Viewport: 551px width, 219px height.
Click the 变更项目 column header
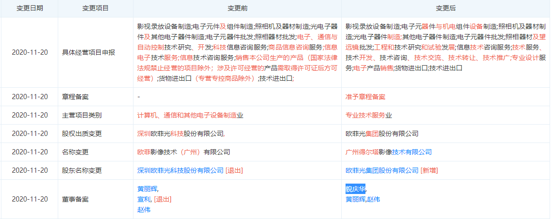point(96,8)
